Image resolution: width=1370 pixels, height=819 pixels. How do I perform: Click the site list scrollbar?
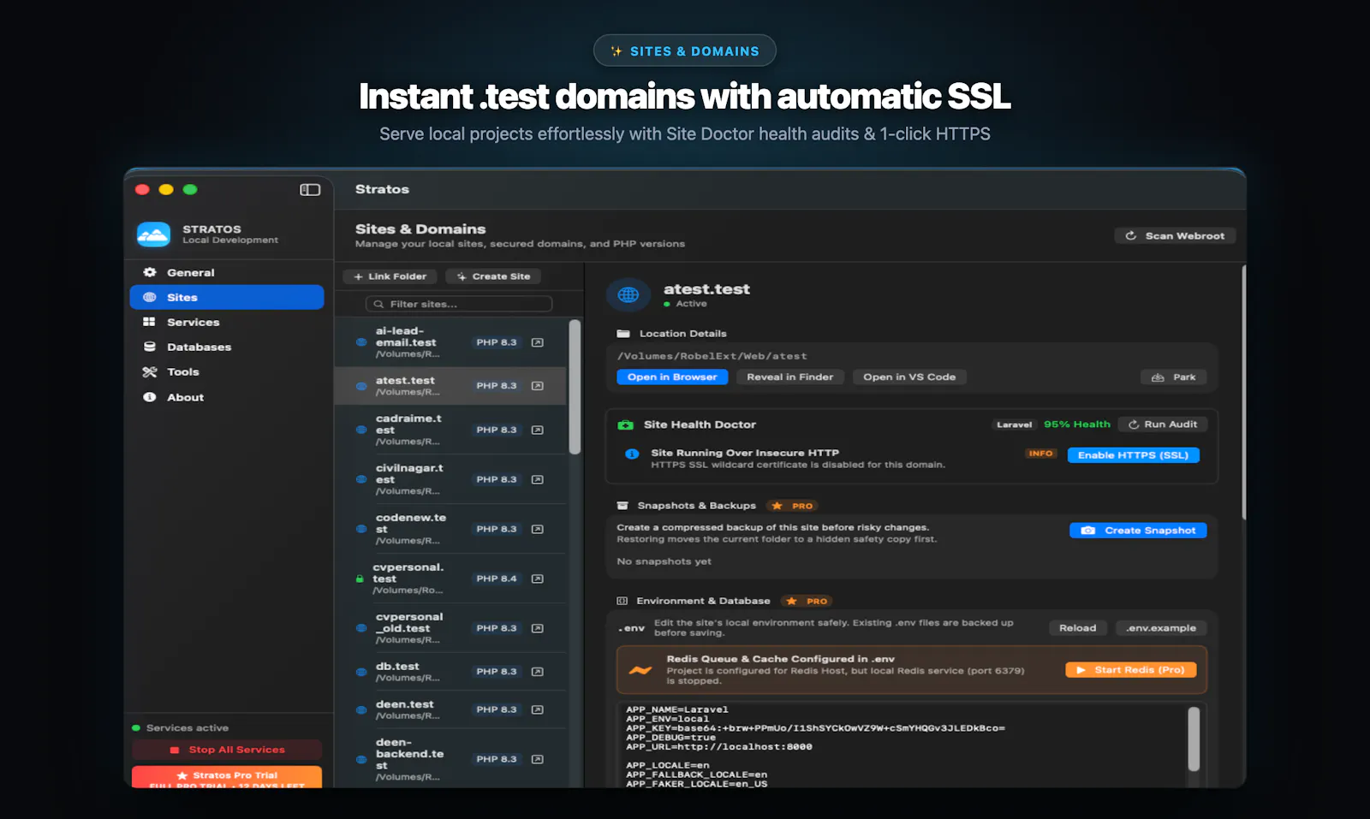(575, 387)
